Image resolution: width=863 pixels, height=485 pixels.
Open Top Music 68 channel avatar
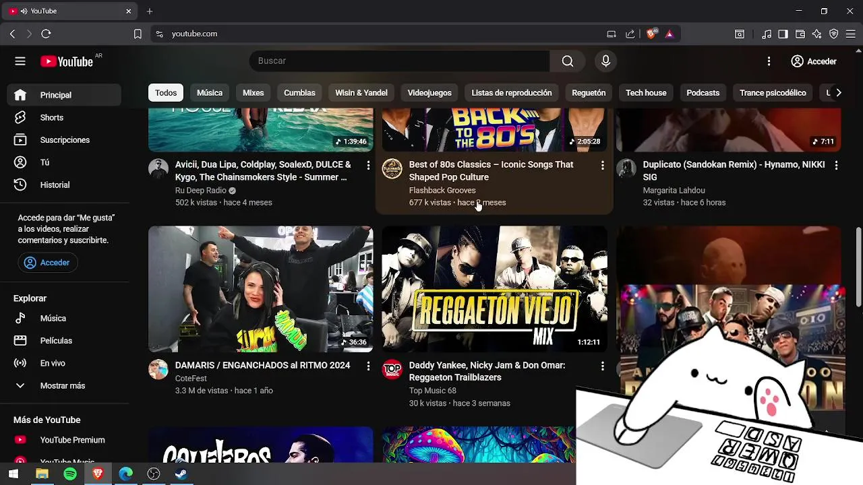pyautogui.click(x=392, y=369)
